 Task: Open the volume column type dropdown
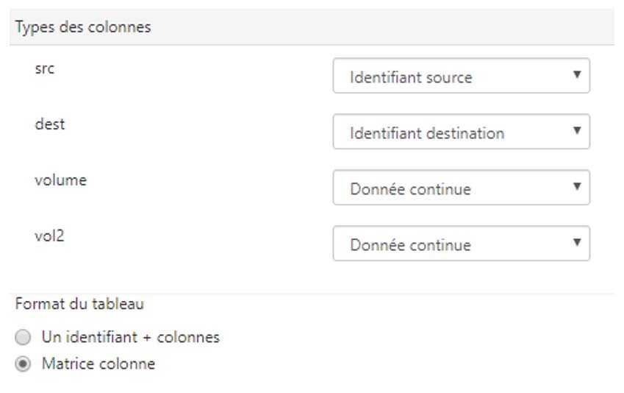(x=462, y=188)
